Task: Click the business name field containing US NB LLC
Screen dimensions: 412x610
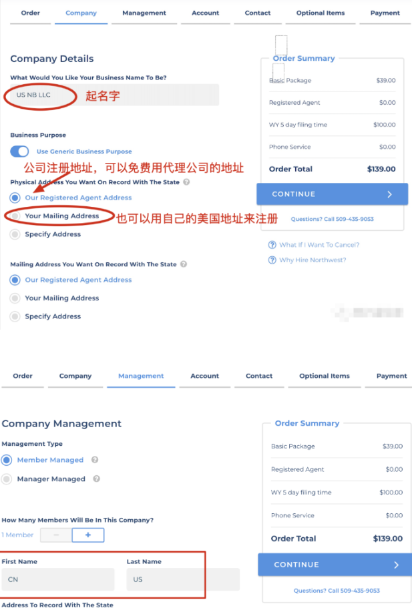Action: click(114, 95)
